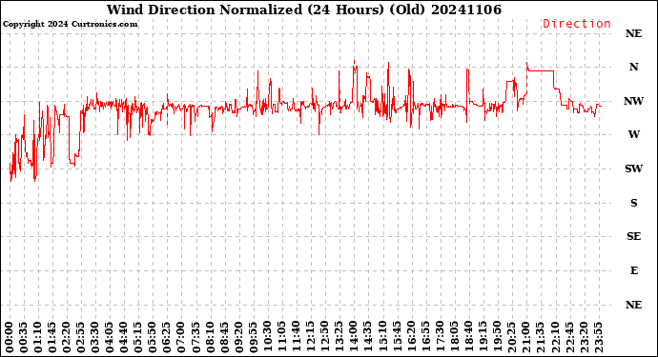Select the 'W' direction axis label
The height and width of the screenshot is (357, 658).
click(633, 134)
